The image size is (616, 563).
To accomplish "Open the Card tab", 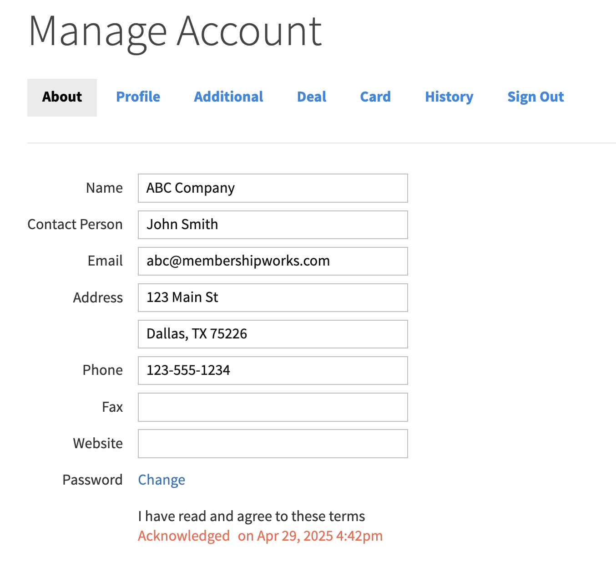I will 375,97.
